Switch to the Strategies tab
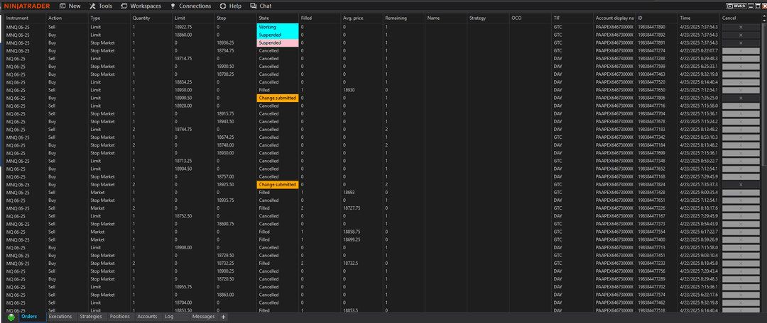The image size is (767, 323). coord(91,317)
